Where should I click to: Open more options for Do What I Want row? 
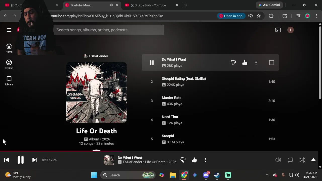256,63
